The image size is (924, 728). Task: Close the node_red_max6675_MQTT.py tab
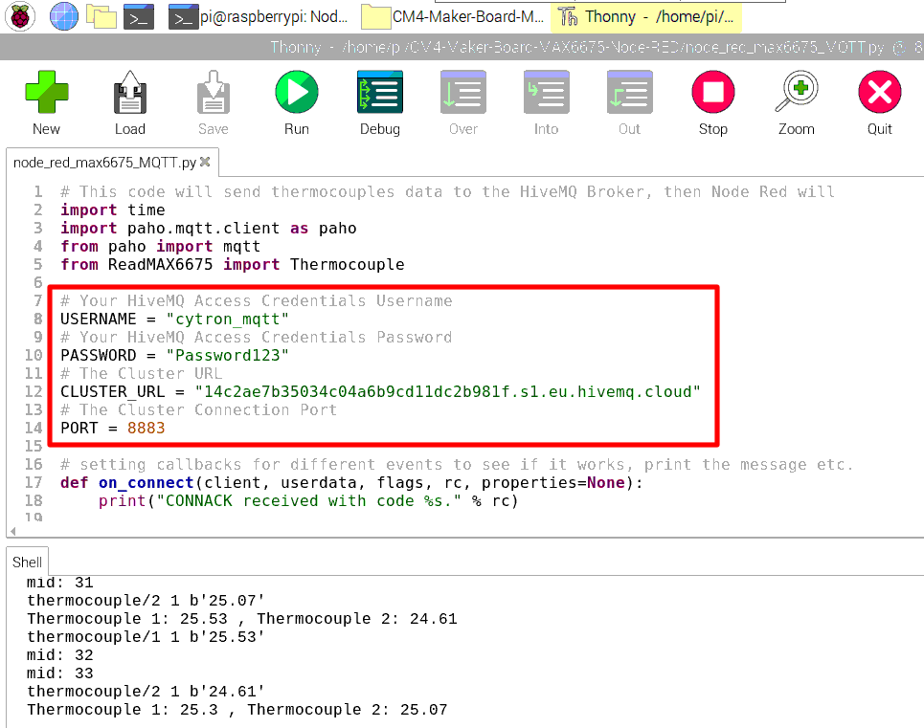coord(205,162)
